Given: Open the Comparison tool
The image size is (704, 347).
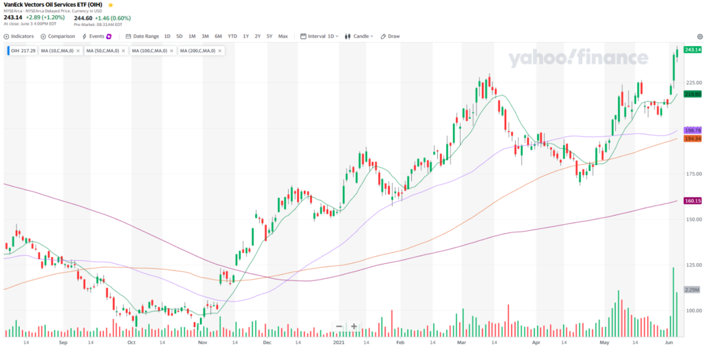Looking at the screenshot, I should tap(58, 36).
